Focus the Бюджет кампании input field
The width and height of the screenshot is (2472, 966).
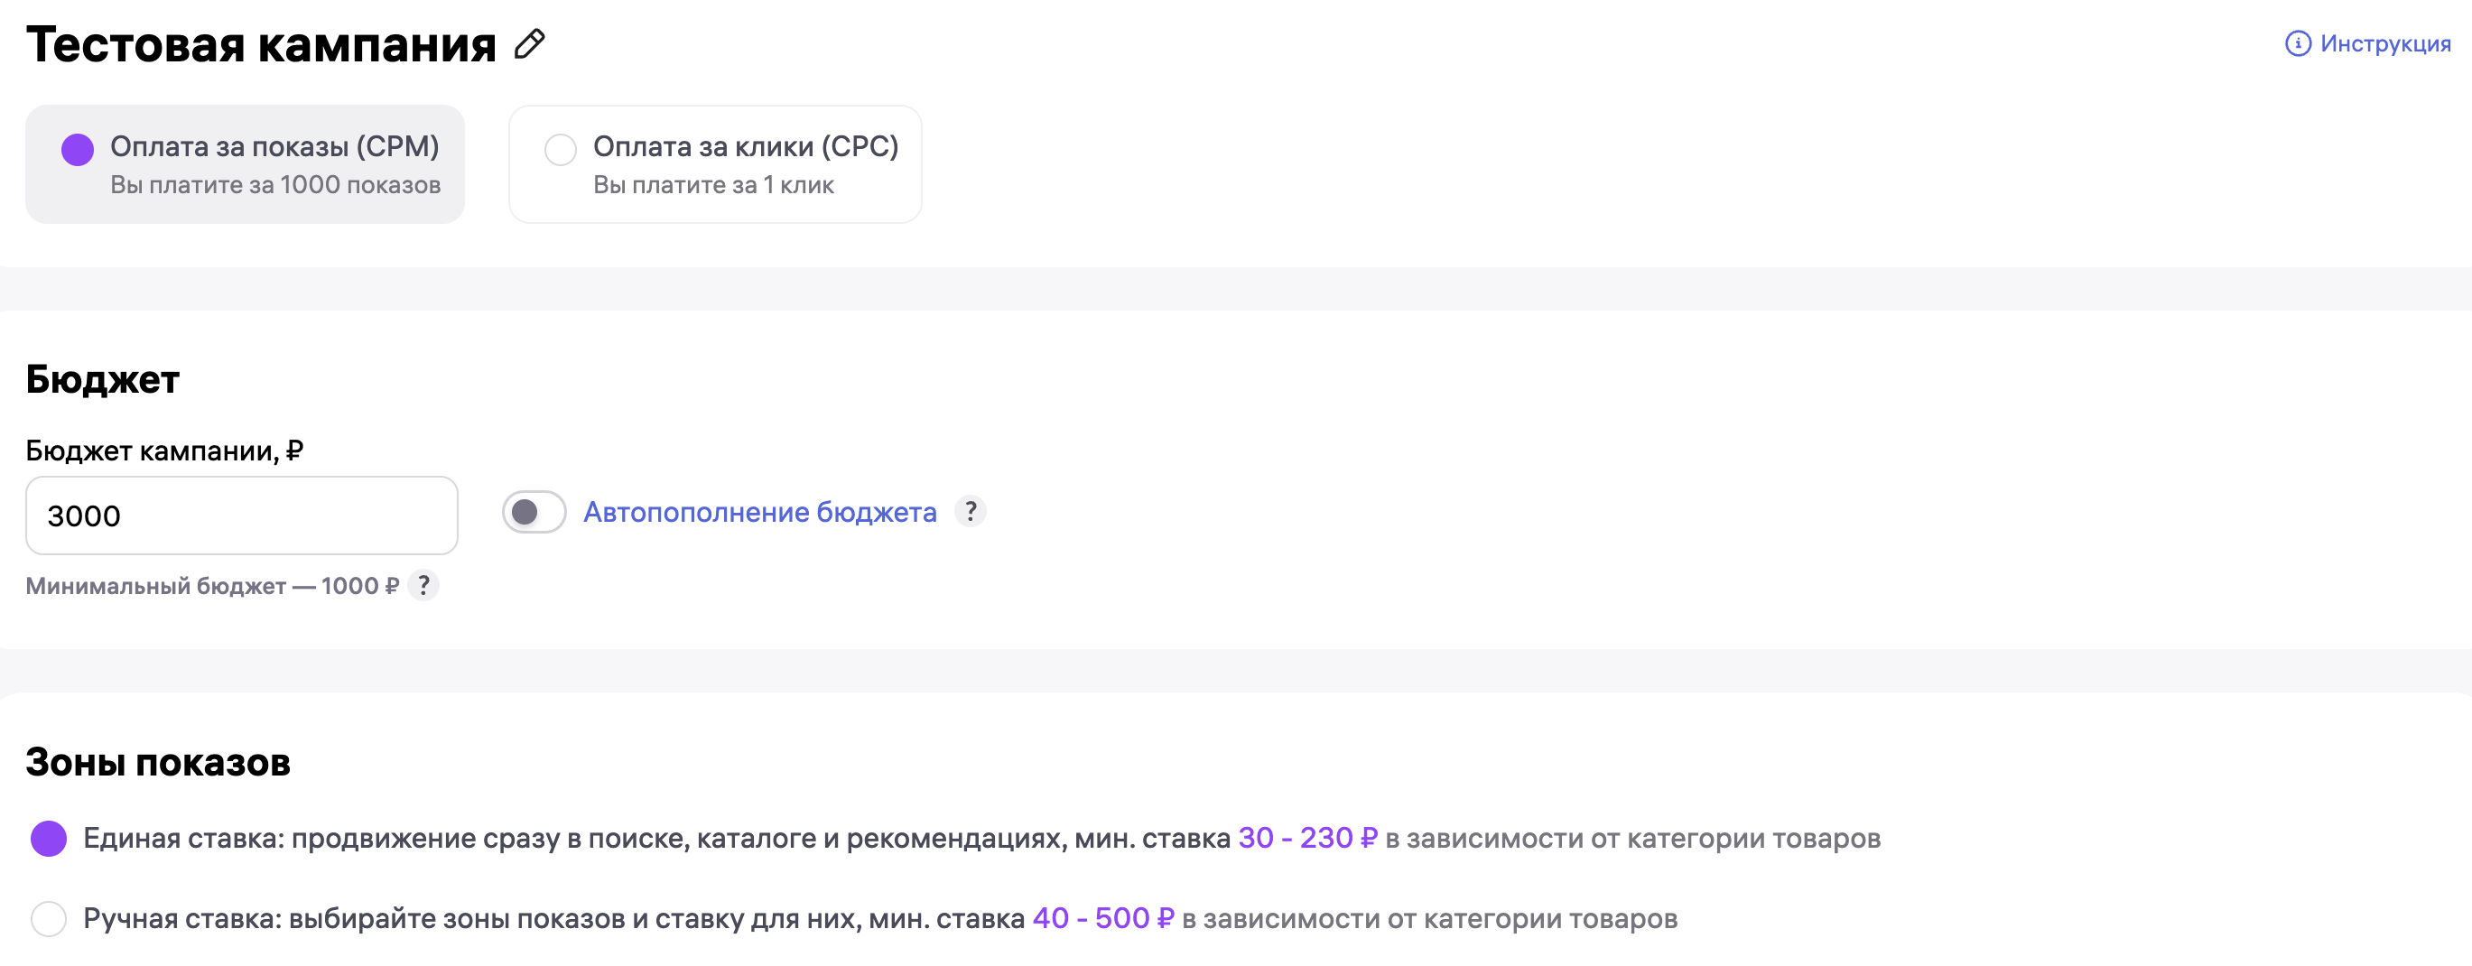tap(242, 516)
